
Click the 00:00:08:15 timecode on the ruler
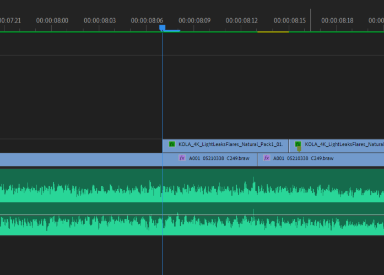coord(290,20)
